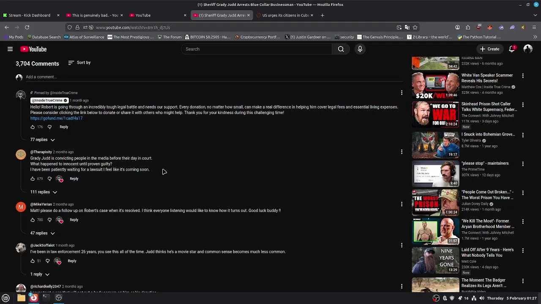This screenshot has width=541, height=304.
Task: Open options for Skinhead Prison Shot Caller video
Action: pyautogui.click(x=523, y=105)
